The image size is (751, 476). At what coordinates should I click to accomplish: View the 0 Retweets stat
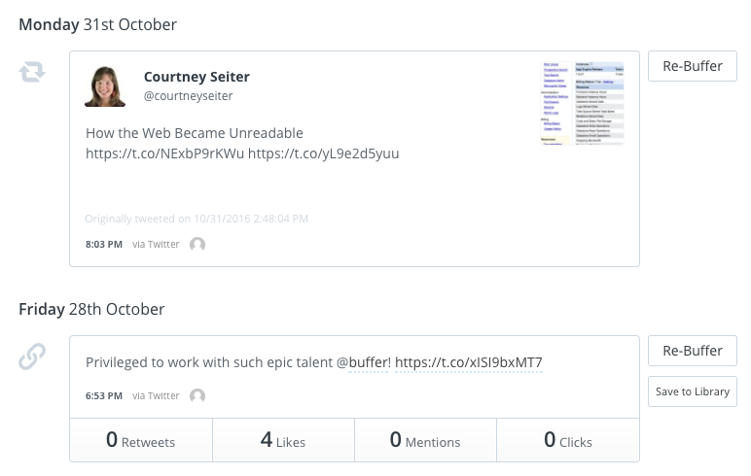tap(141, 440)
